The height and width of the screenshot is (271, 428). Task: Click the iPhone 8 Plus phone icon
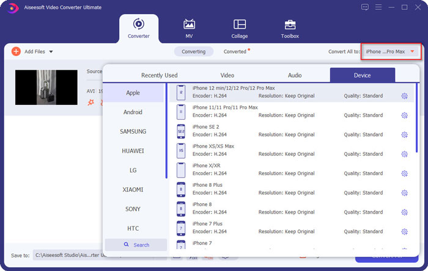tap(181, 189)
